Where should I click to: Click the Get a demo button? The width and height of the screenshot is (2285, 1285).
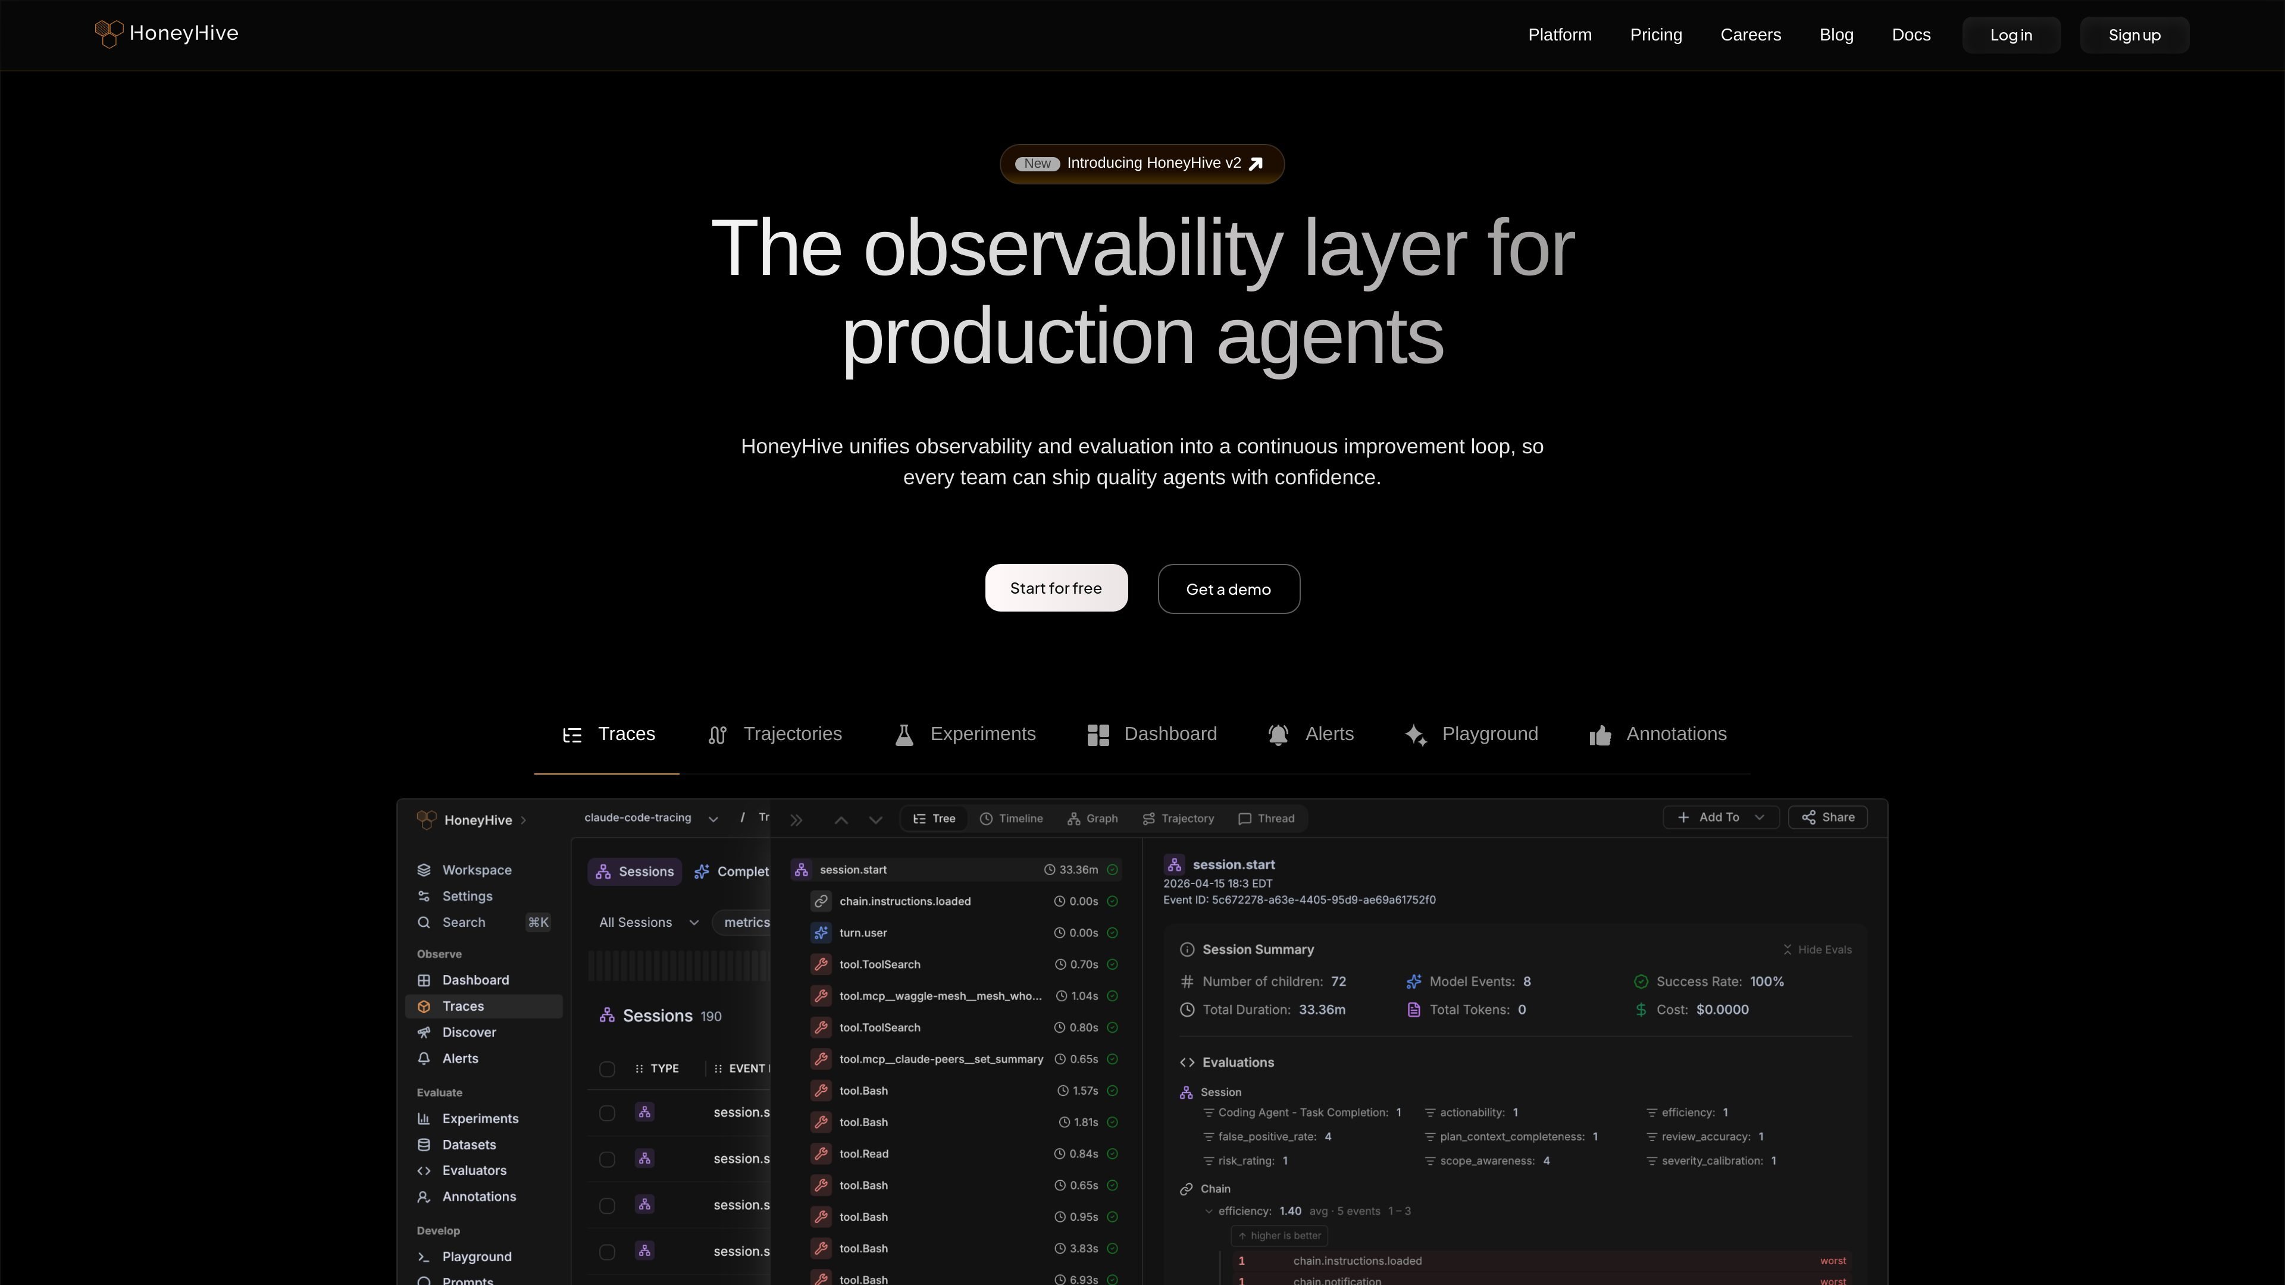[1229, 589]
